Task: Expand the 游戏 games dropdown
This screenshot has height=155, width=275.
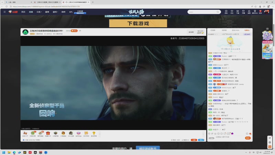Action: (55, 12)
